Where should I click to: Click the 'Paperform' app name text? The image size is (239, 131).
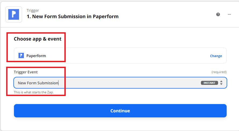[x=36, y=56]
